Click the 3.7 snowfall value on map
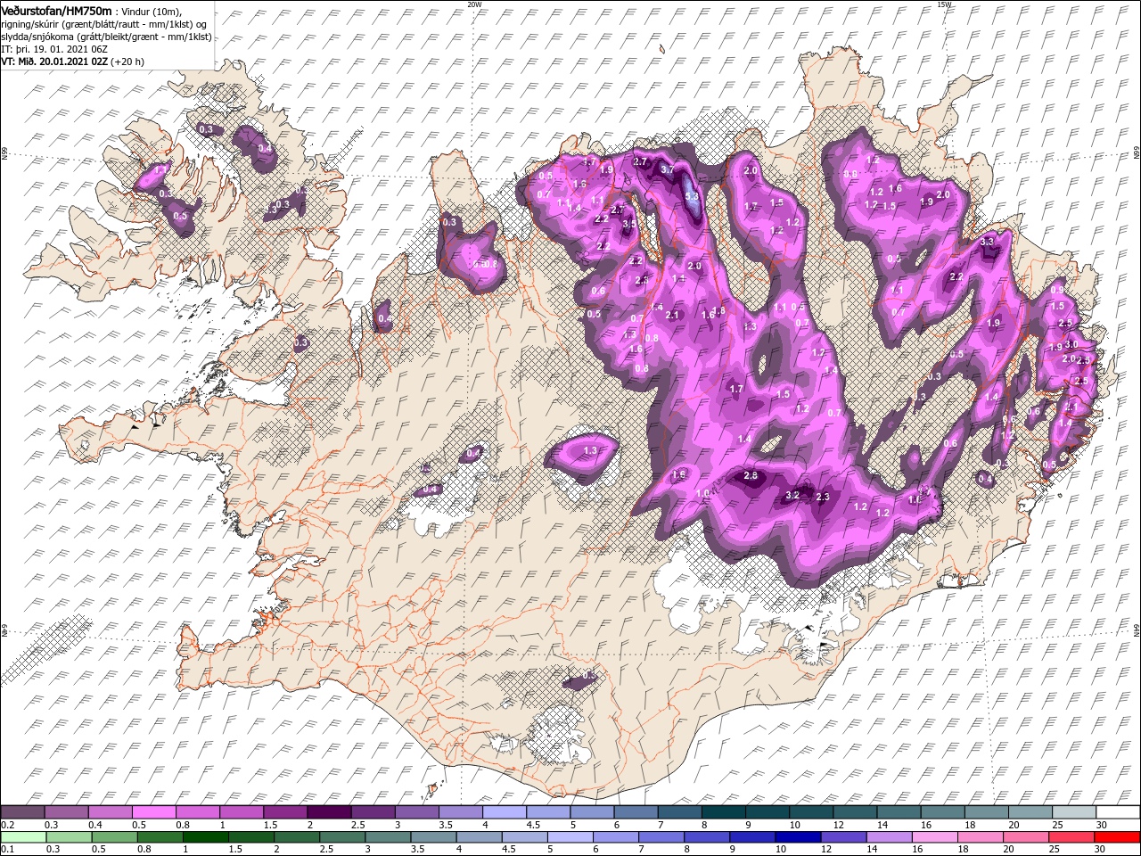The image size is (1141, 856). coord(667,169)
